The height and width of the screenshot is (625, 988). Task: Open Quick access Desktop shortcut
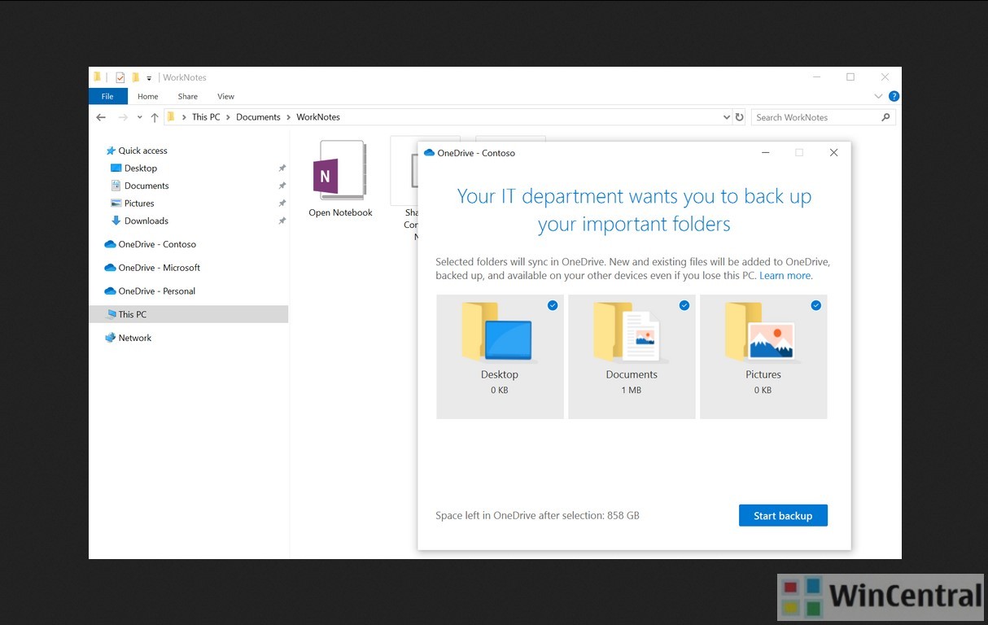[x=139, y=168]
